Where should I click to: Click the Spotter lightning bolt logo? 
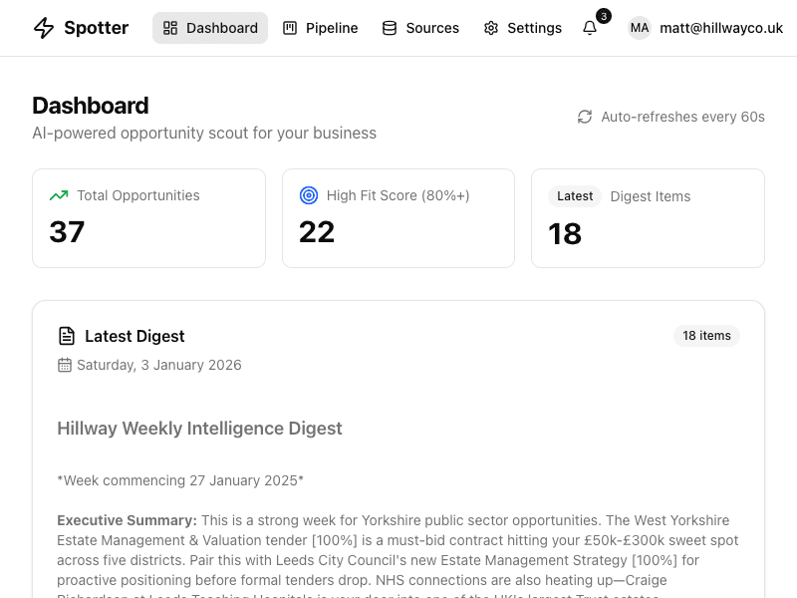[x=42, y=28]
